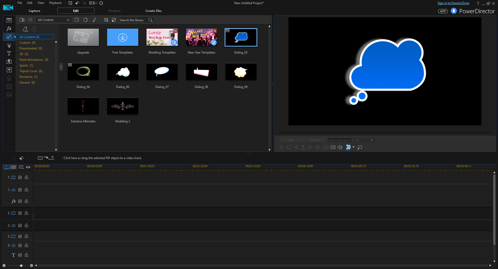Lock video track 3
Viewport: 498px width, 269px height.
(26, 236)
